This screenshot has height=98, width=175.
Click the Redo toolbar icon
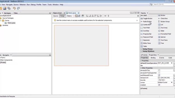click(18, 8)
